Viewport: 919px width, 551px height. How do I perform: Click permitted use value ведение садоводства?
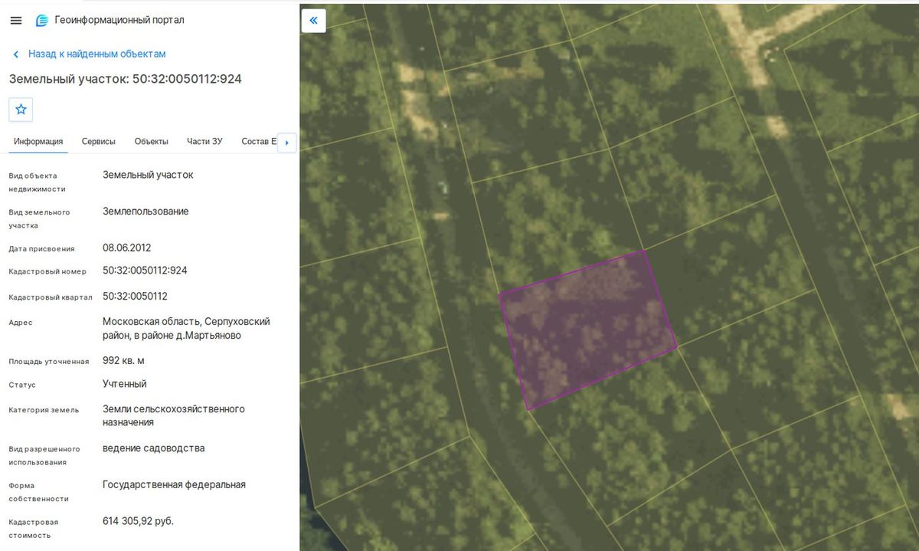point(154,448)
